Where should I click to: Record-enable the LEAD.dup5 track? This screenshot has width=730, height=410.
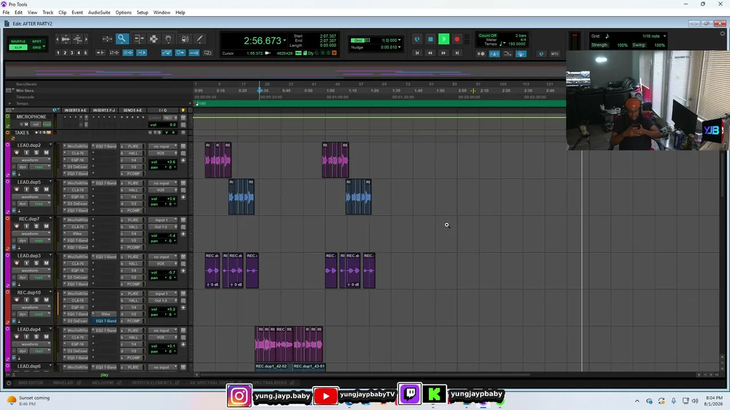click(16, 190)
